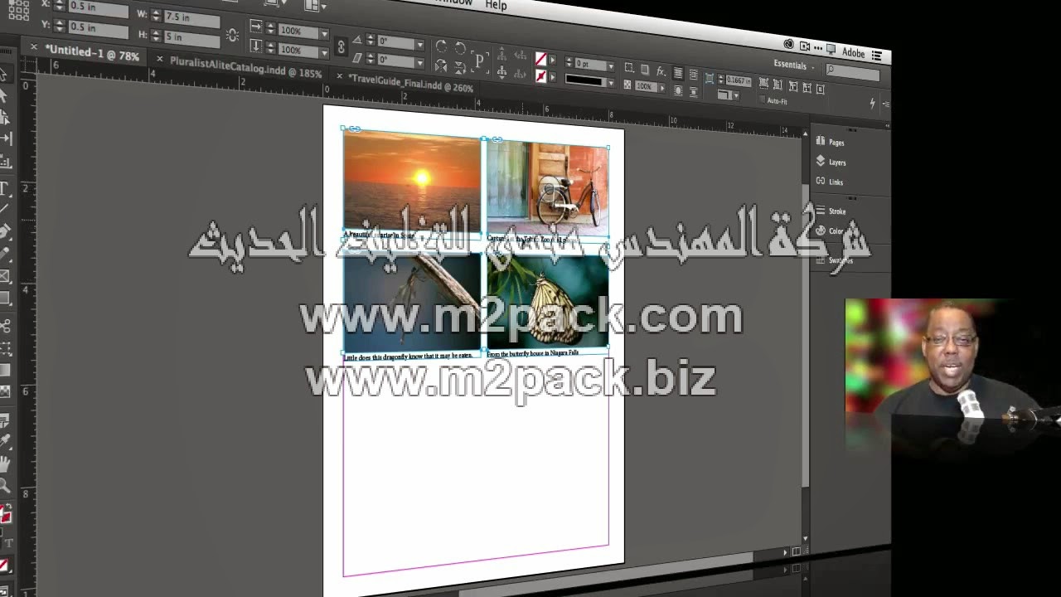Open the stroke style dropdown

click(x=611, y=83)
